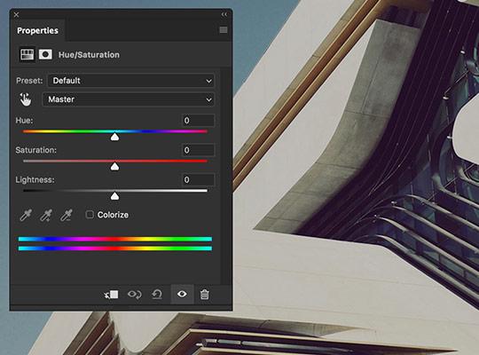Clip adjustment to layer below icon
The height and width of the screenshot is (355, 479).
[x=111, y=295]
